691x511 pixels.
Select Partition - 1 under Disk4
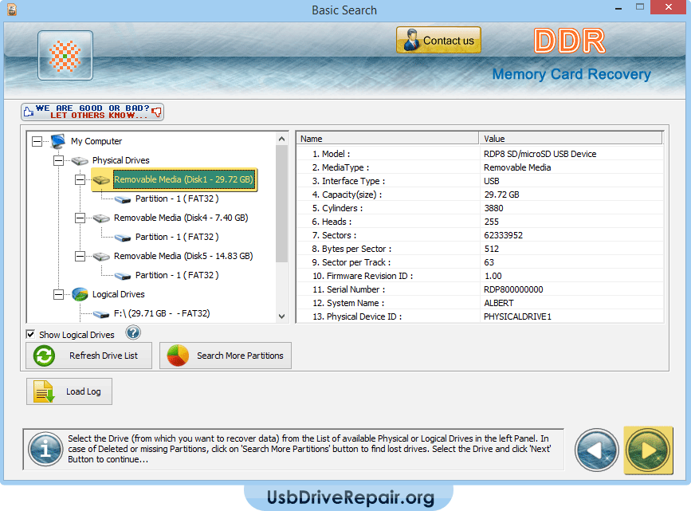[177, 238]
